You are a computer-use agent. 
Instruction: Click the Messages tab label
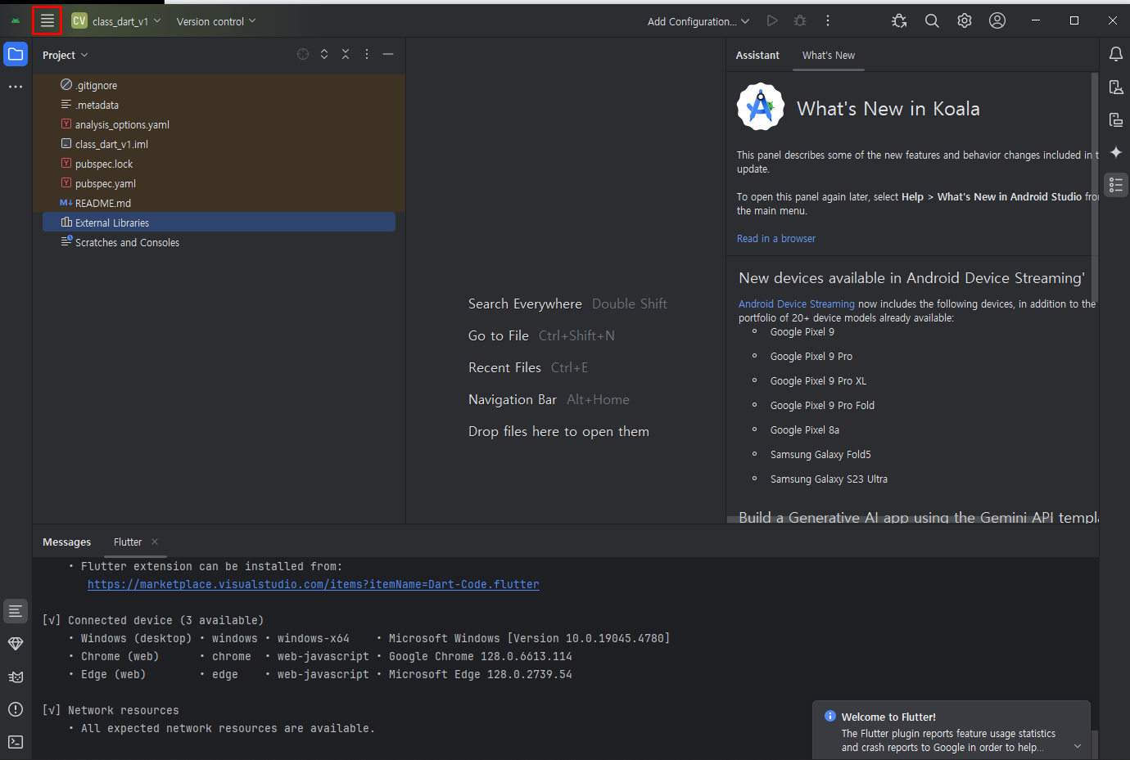[66, 542]
